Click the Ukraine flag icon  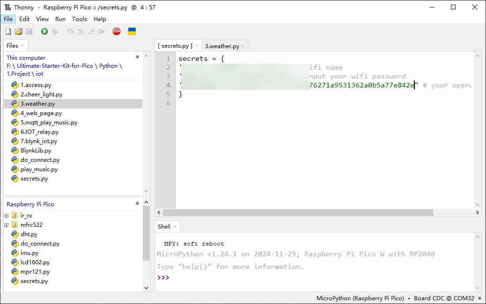pos(132,31)
